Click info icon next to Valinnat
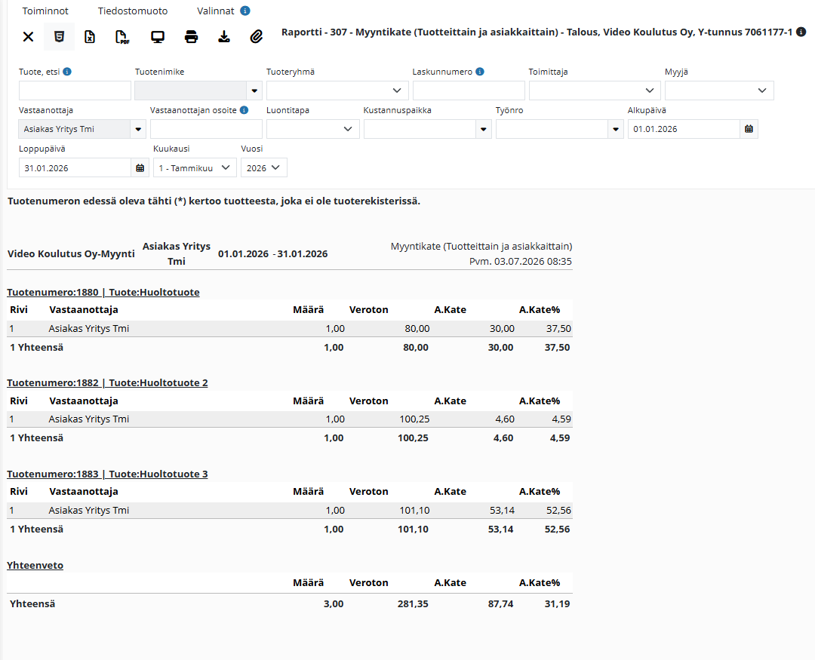Viewport: 815px width, 660px height. point(244,11)
